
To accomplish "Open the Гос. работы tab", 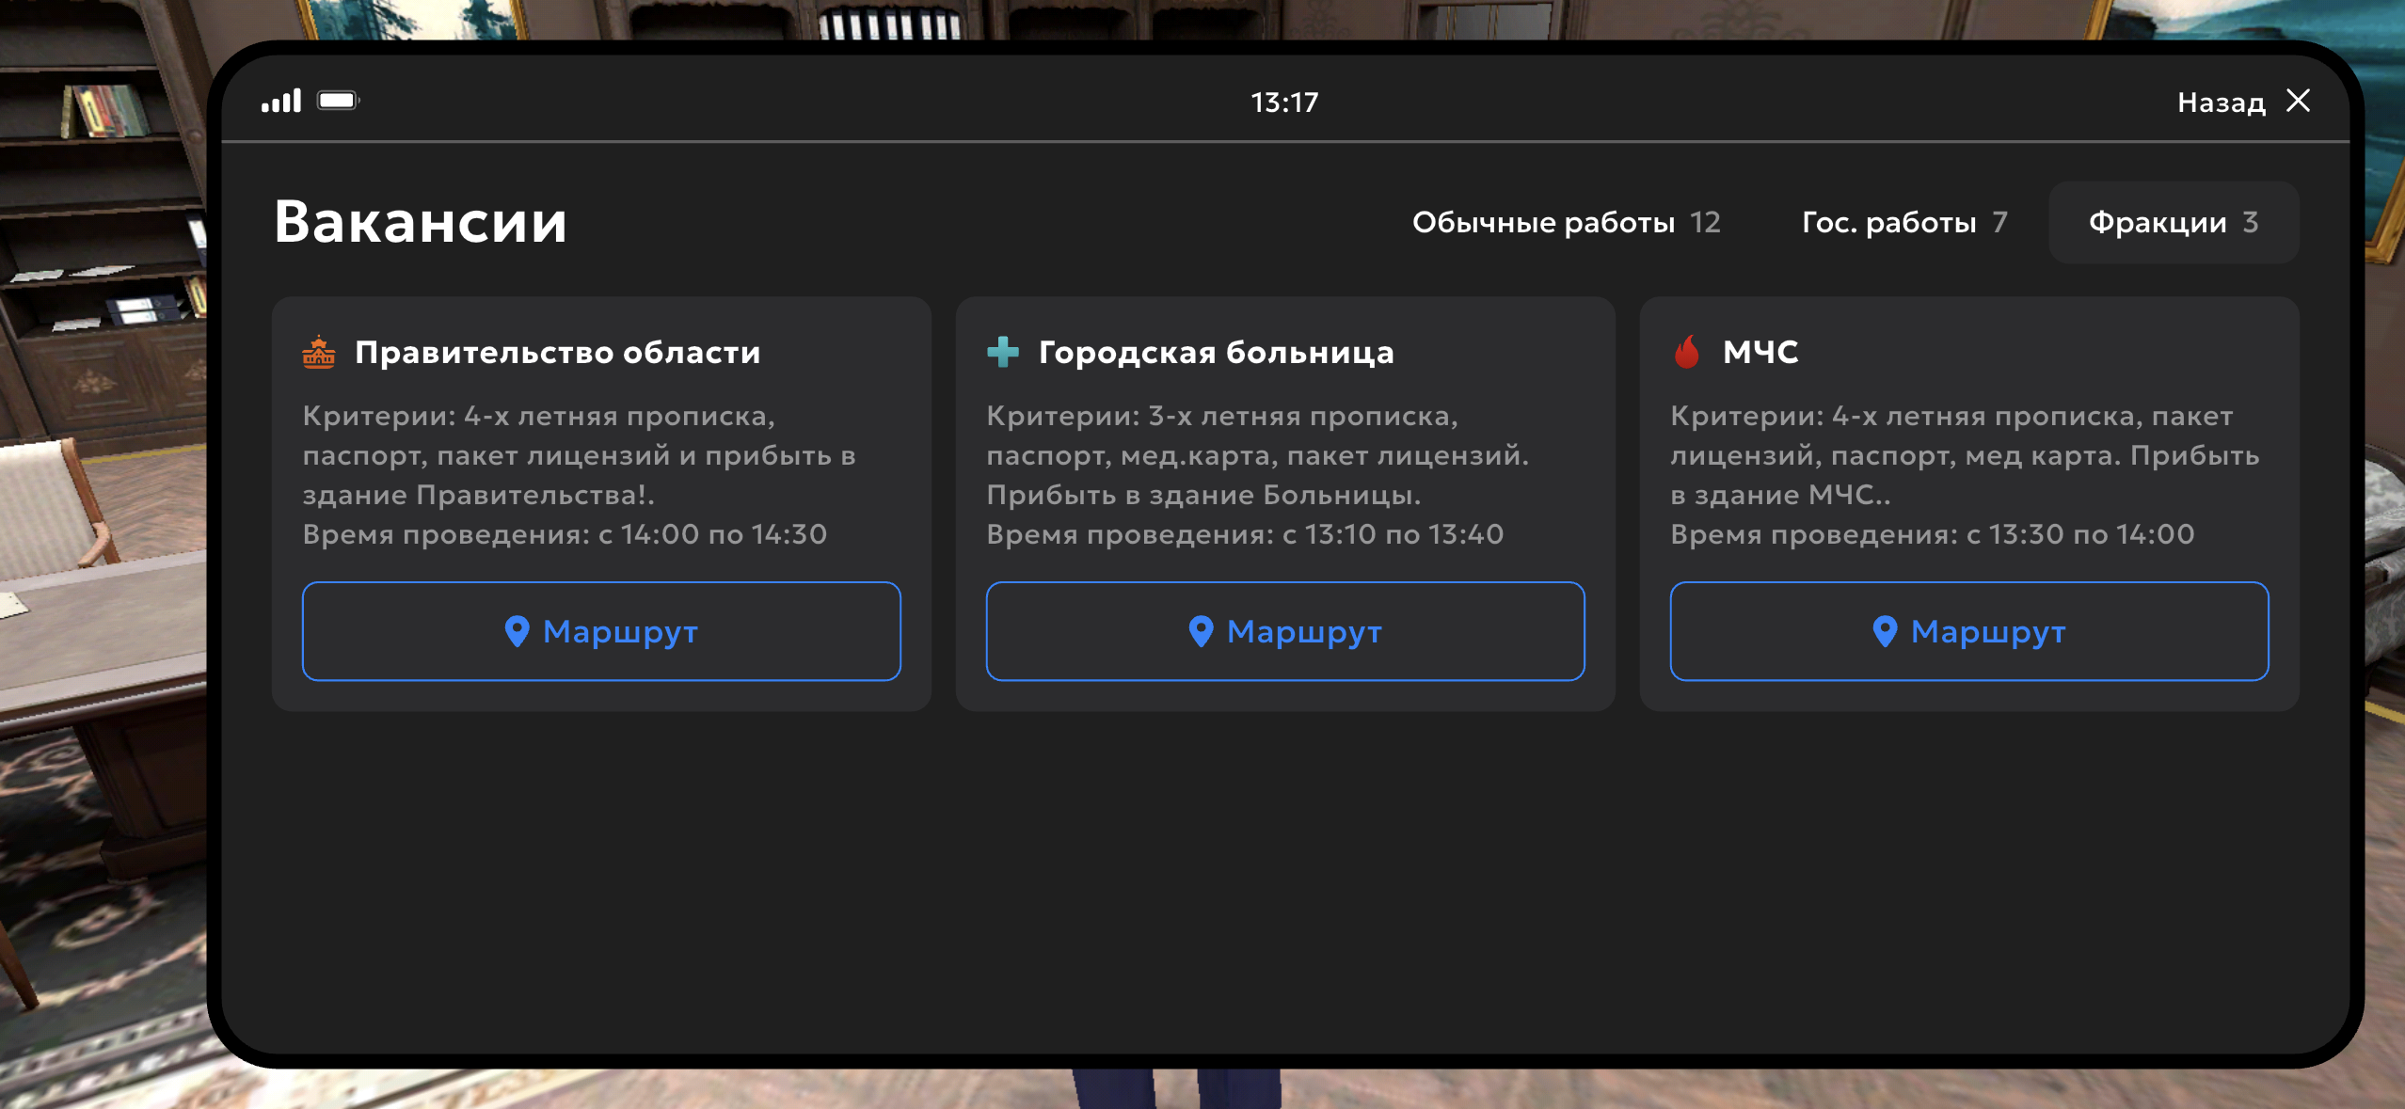I will click(1903, 223).
